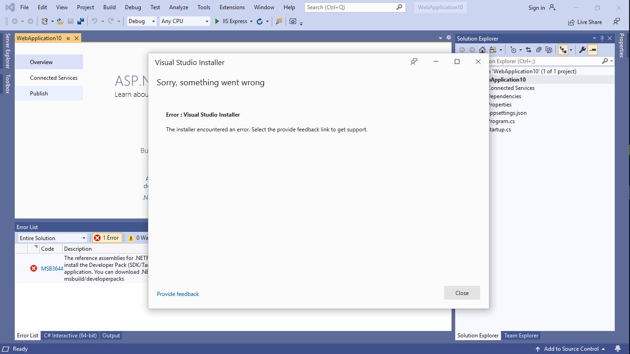The width and height of the screenshot is (630, 354).
Task: Click the New Project toolbar icon
Action: tap(45, 21)
